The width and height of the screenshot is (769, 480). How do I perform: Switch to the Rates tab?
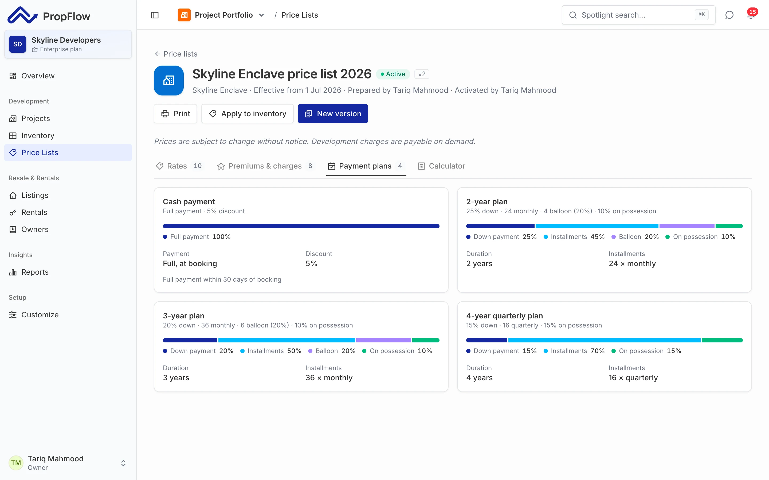pos(179,166)
